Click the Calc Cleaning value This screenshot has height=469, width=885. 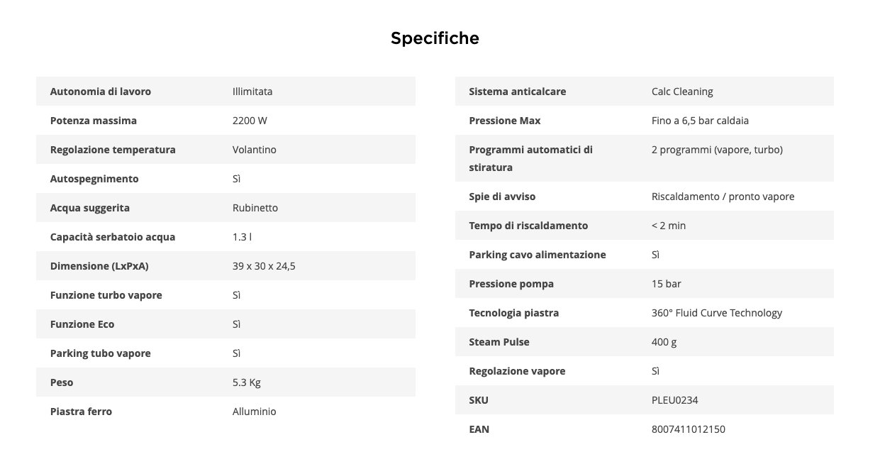coord(682,92)
